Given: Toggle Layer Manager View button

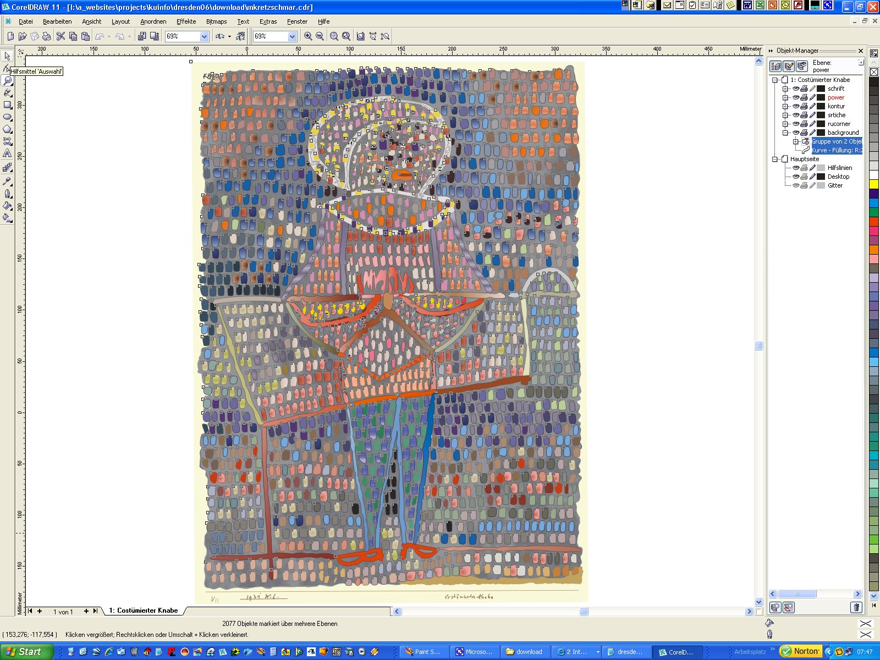Looking at the screenshot, I should (802, 67).
